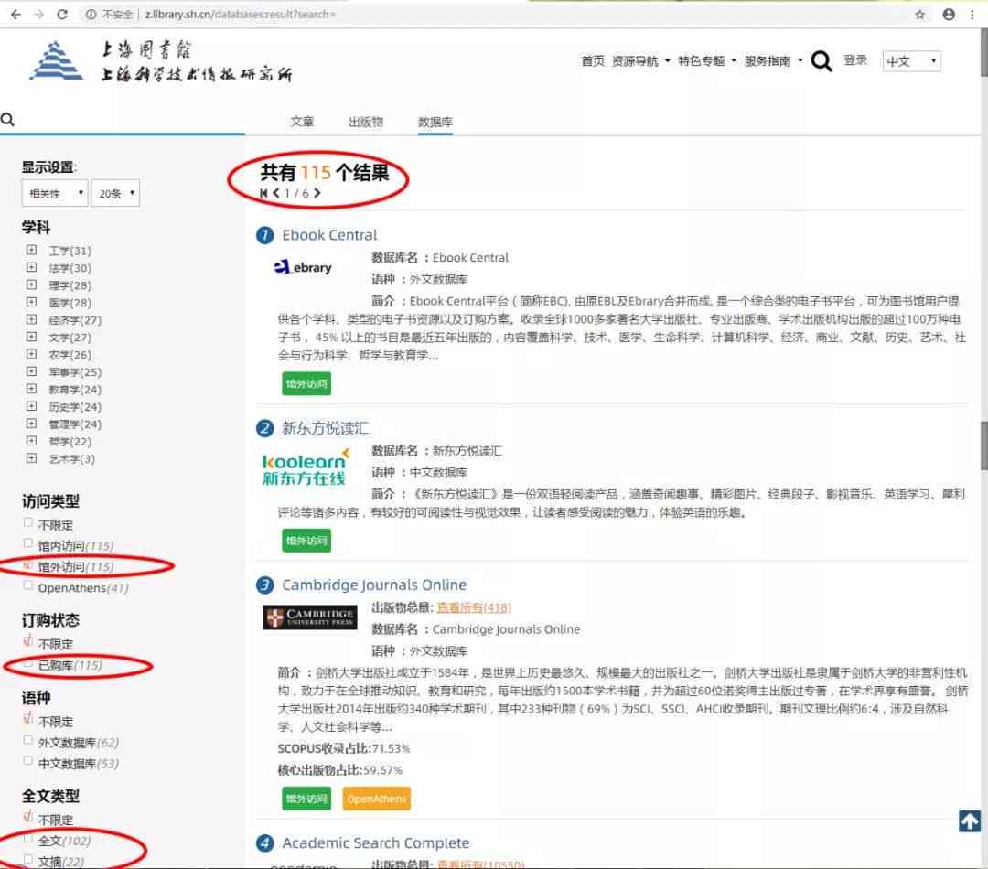988x869 pixels.
Task: Toggle 不限定 under 订购状态
Action: 27,641
